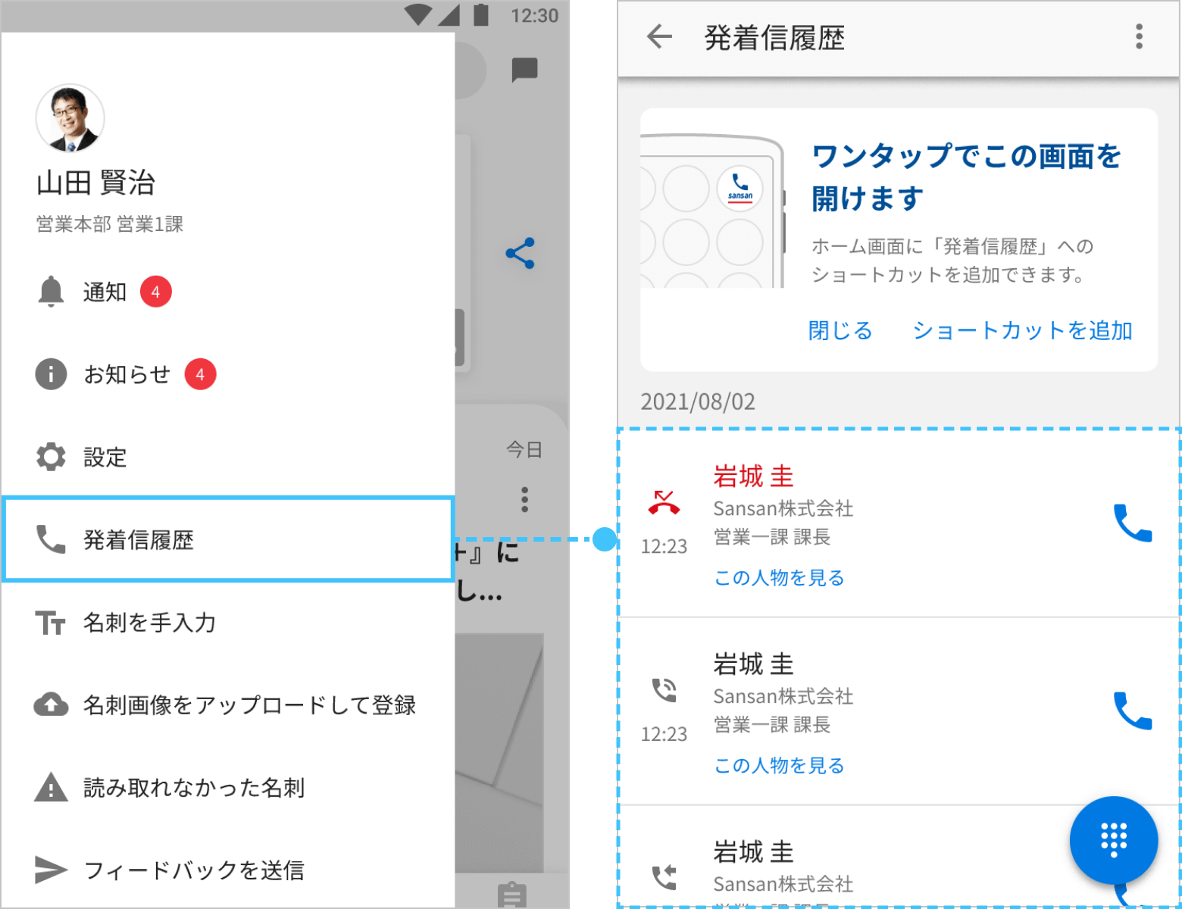Viewport: 1182px width, 909px height.
Task: Click the paper plane send icon
Action: pyautogui.click(x=51, y=870)
